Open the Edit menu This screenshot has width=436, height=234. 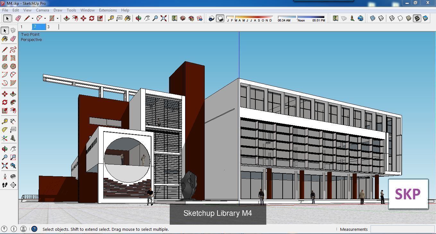[x=15, y=10]
